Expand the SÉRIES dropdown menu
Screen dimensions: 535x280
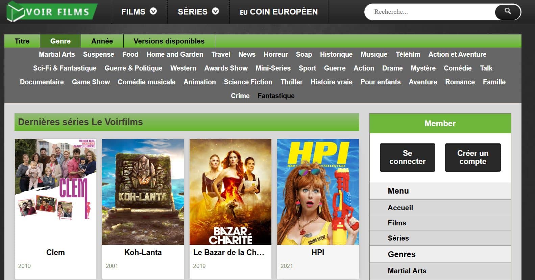pyautogui.click(x=198, y=12)
